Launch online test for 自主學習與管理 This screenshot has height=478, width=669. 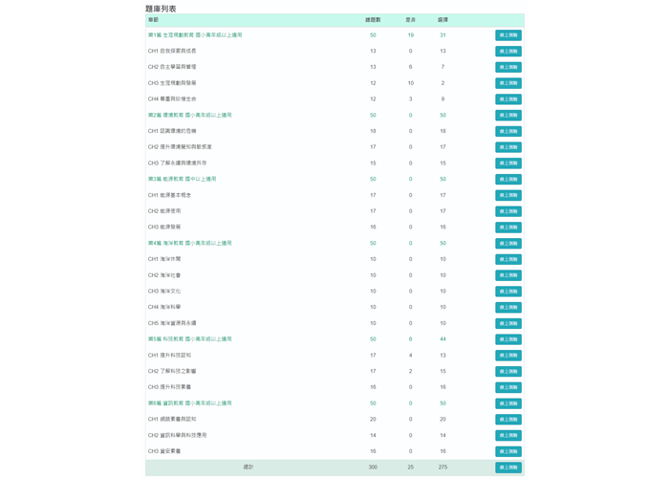click(507, 68)
